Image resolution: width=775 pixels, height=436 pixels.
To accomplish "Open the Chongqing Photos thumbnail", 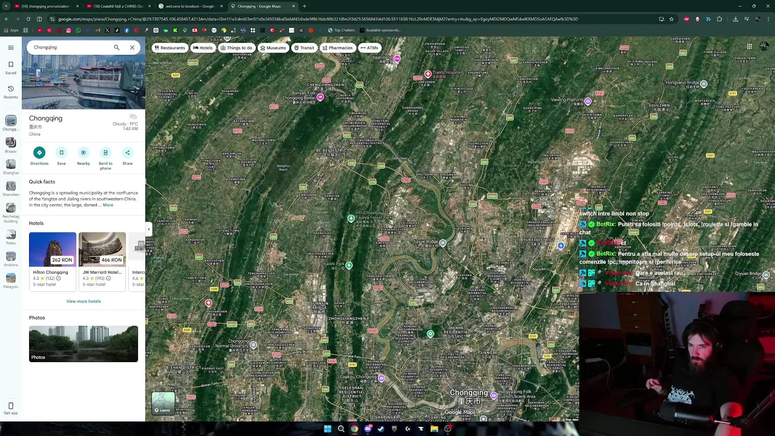I will 84,344.
